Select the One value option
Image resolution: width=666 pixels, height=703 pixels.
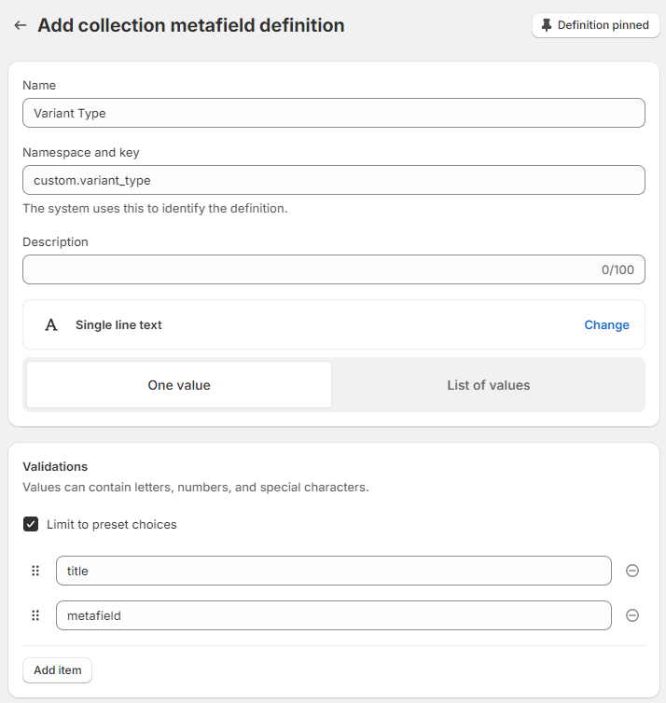point(179,385)
